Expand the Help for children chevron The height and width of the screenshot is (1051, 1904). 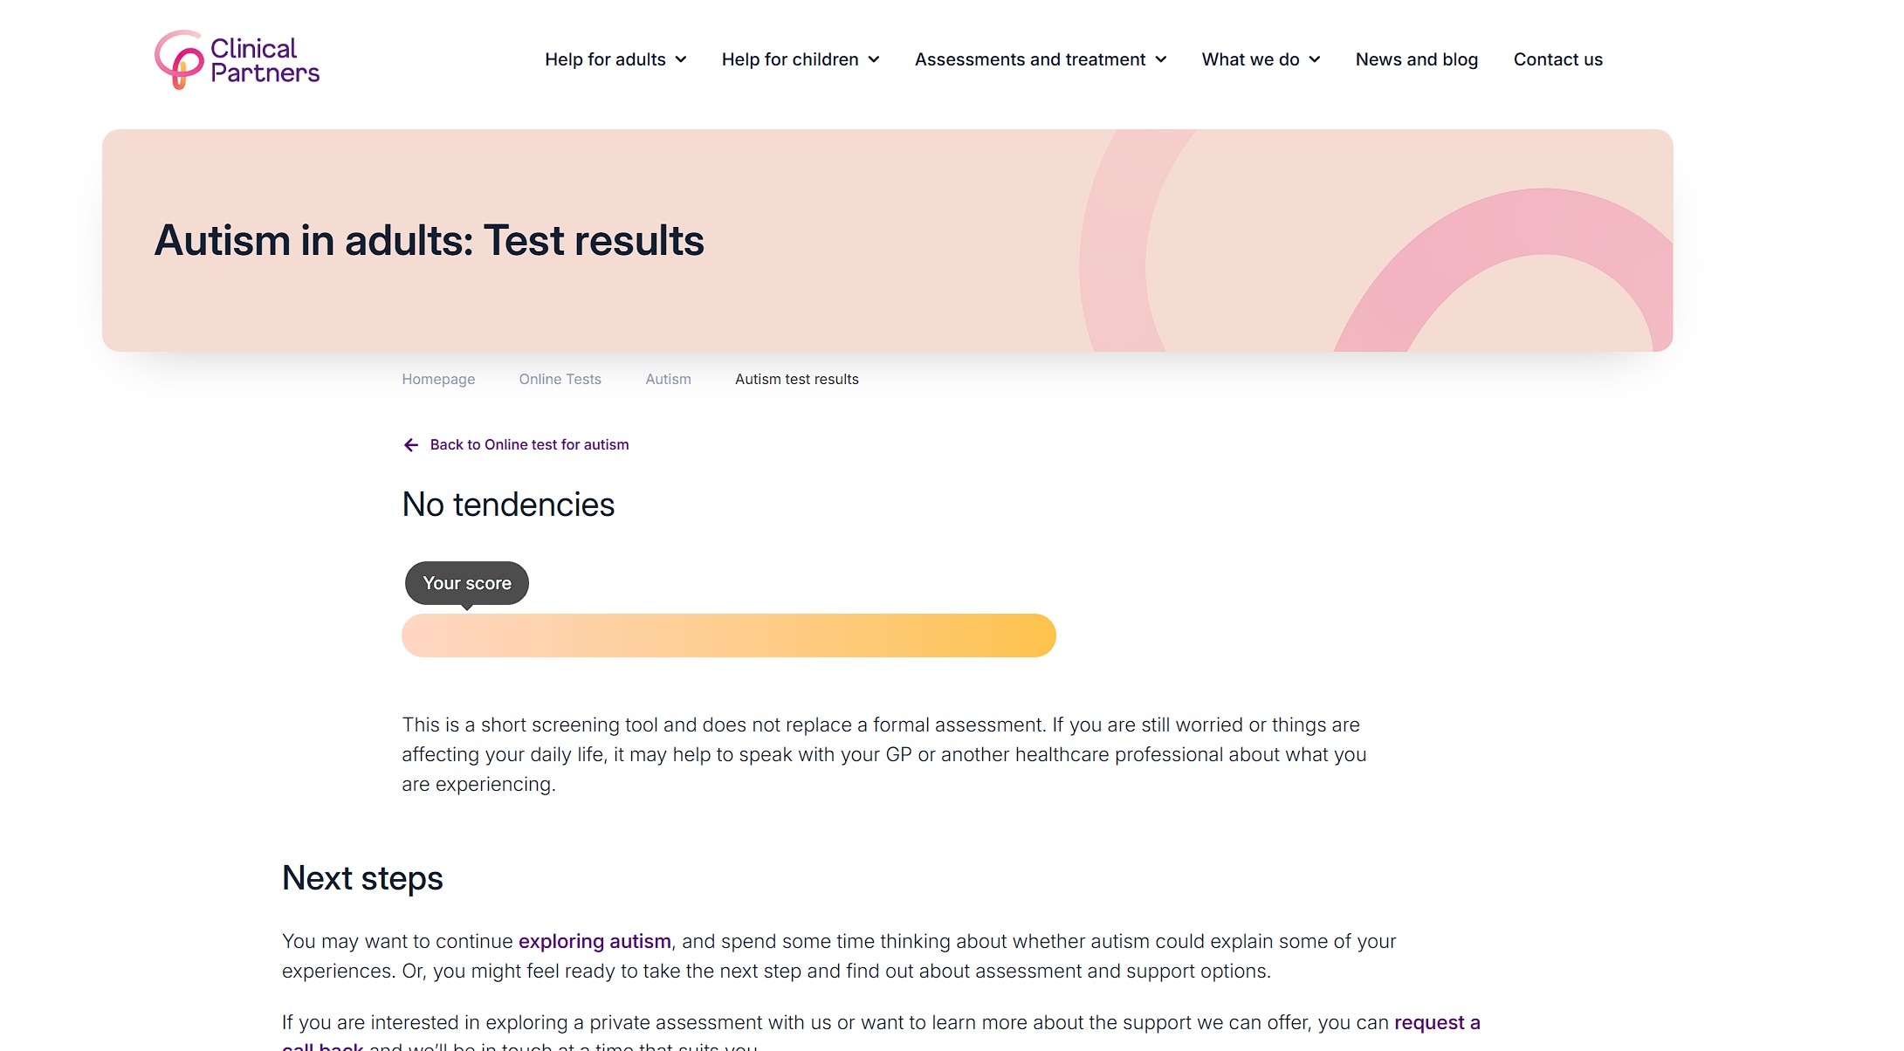pyautogui.click(x=874, y=60)
